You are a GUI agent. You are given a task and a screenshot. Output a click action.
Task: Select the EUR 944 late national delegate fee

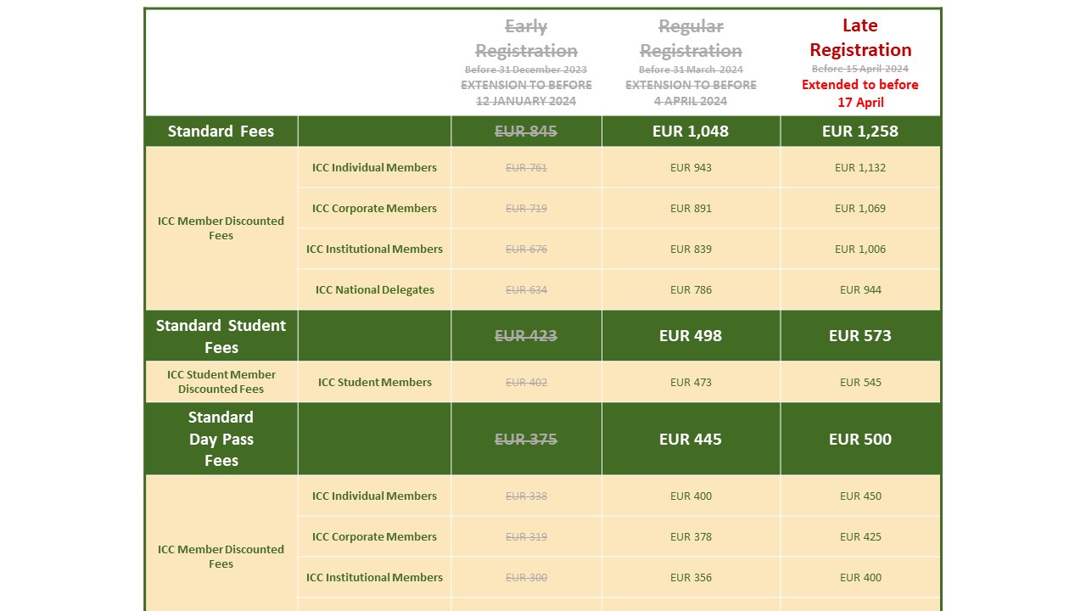coord(859,289)
